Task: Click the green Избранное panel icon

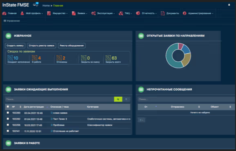Action: pyautogui.click(x=8, y=36)
